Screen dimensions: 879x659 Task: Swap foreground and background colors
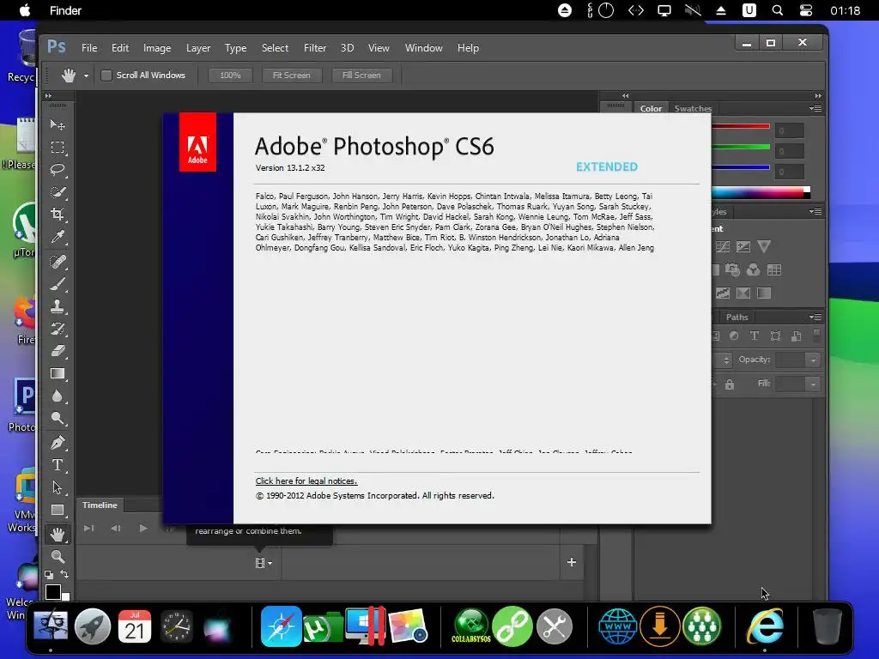point(64,574)
